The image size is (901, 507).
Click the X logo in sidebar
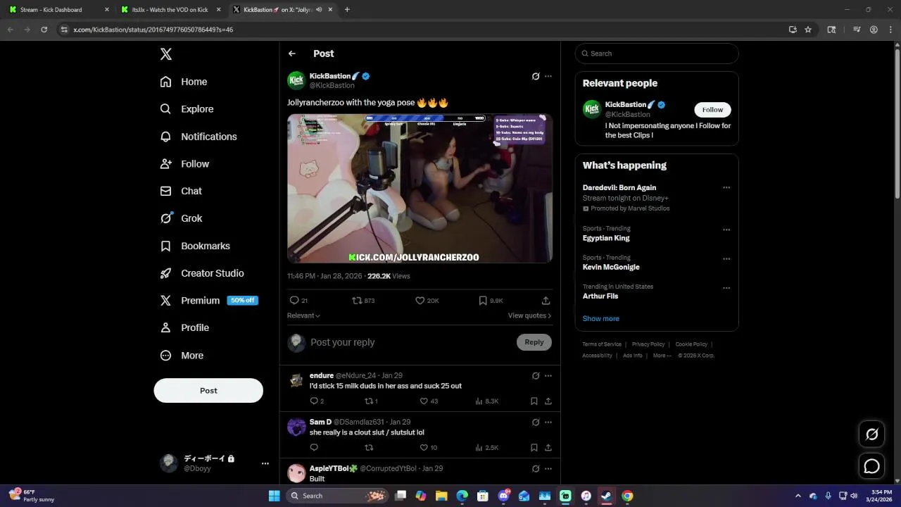point(166,54)
